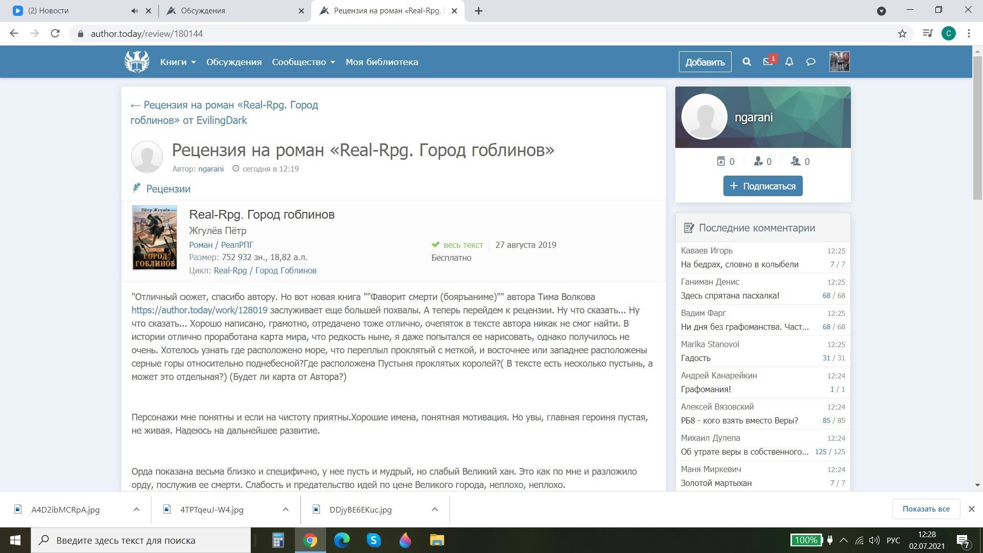Open Моя библиотека menu item
The image size is (983, 553).
click(x=381, y=62)
